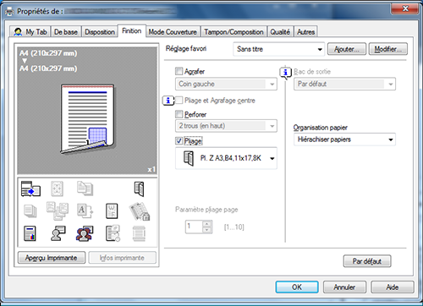Open help with the Aide button
The image size is (423, 306).
tap(393, 287)
